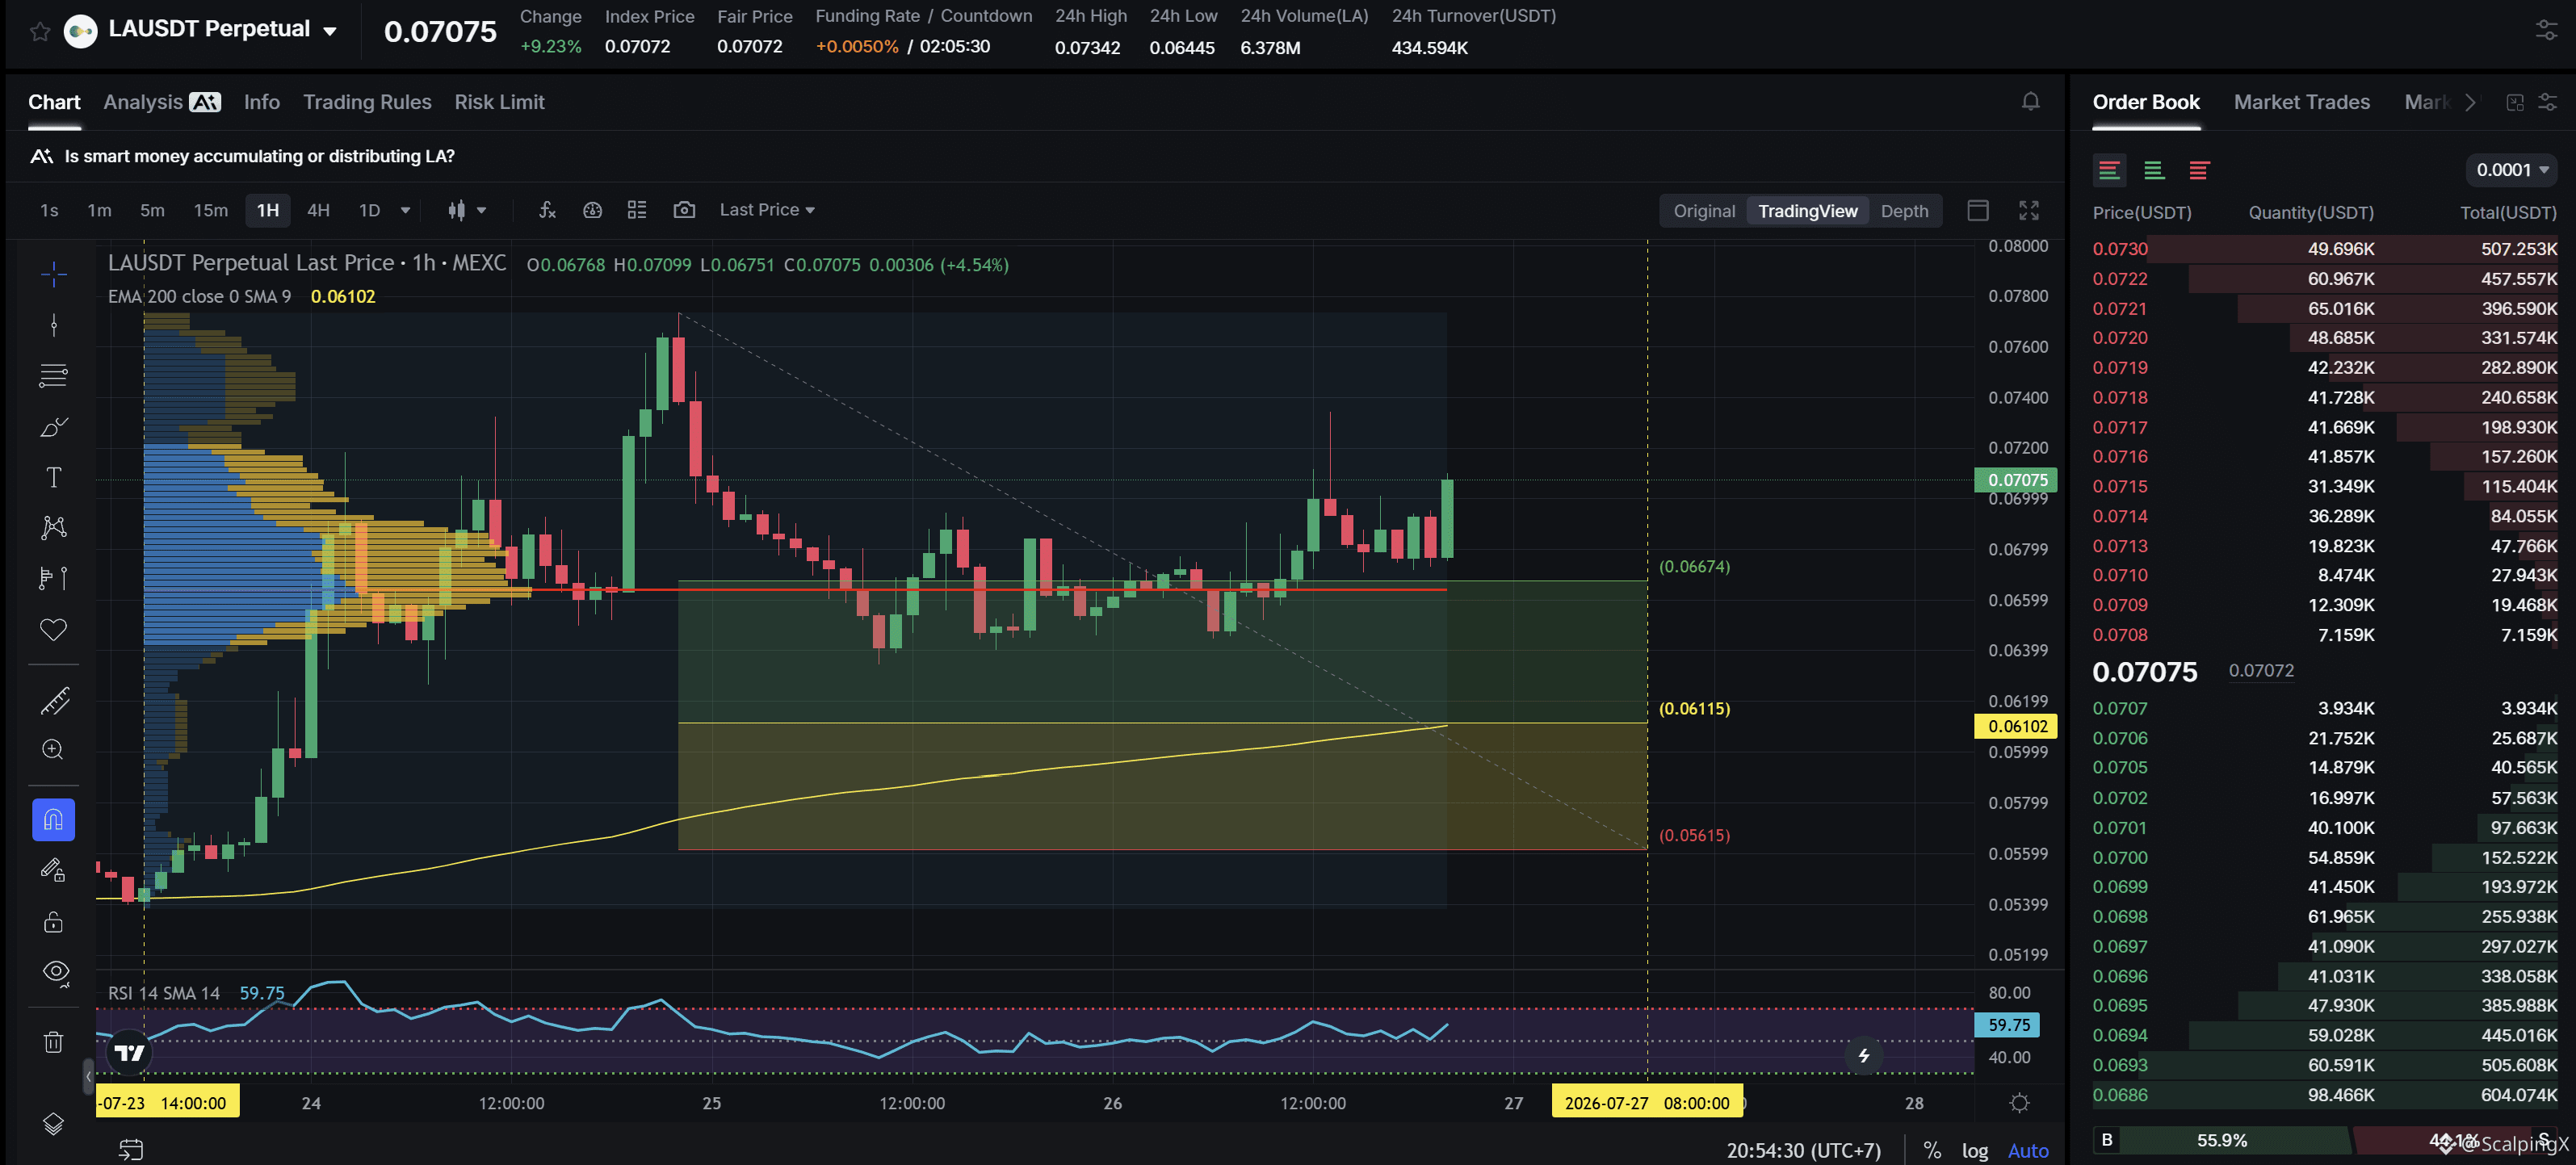
Task: Take a chart snapshot with camera icon
Action: [684, 210]
